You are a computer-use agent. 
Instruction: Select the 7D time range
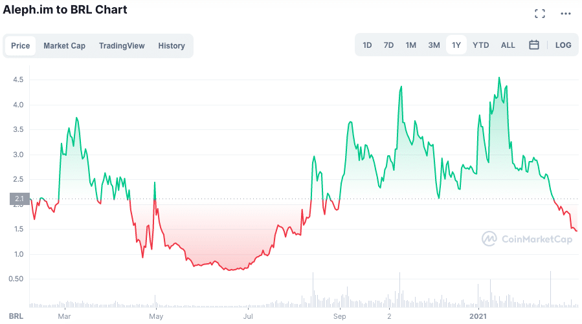pos(388,45)
